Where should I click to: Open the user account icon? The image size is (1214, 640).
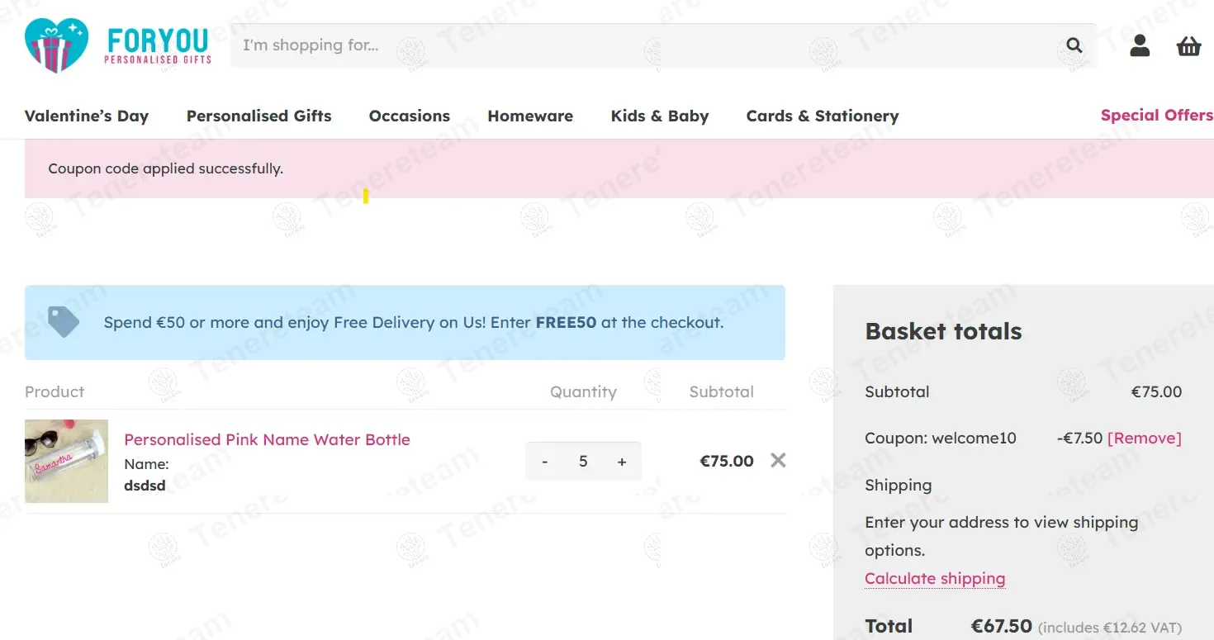tap(1140, 45)
